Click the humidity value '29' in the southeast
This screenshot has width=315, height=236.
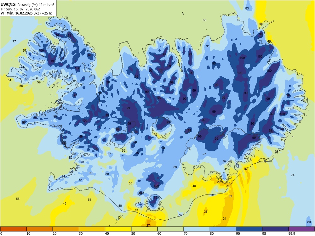[219, 182]
